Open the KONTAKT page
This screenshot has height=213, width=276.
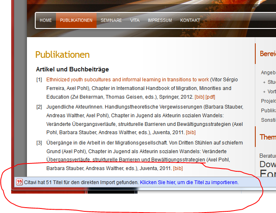[x=190, y=20]
